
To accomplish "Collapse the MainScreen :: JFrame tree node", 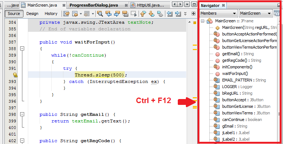I will pyautogui.click(x=202, y=21).
